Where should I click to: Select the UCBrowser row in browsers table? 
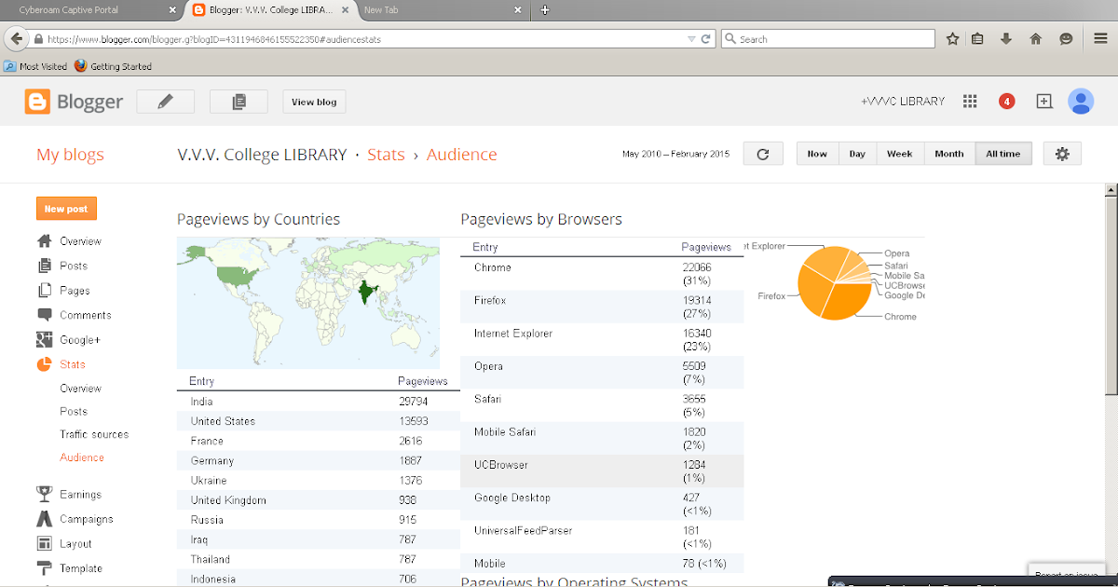[x=602, y=471]
